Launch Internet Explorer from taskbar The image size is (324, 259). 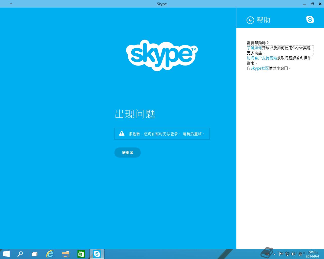(x=50, y=254)
